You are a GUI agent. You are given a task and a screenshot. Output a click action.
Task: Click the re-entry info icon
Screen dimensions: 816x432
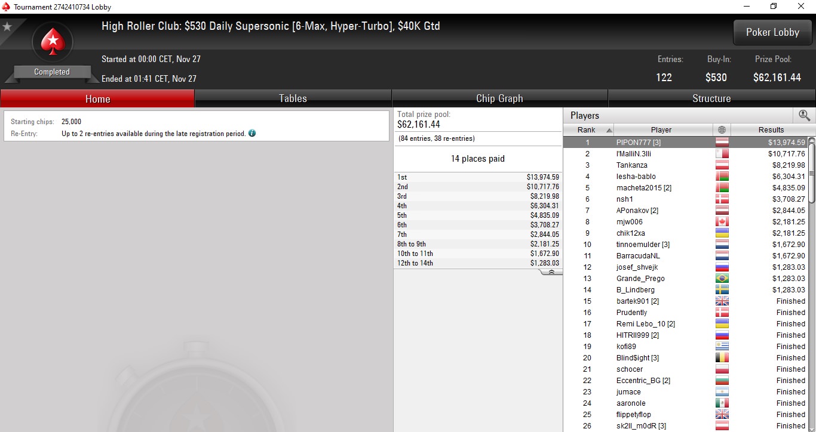click(252, 133)
